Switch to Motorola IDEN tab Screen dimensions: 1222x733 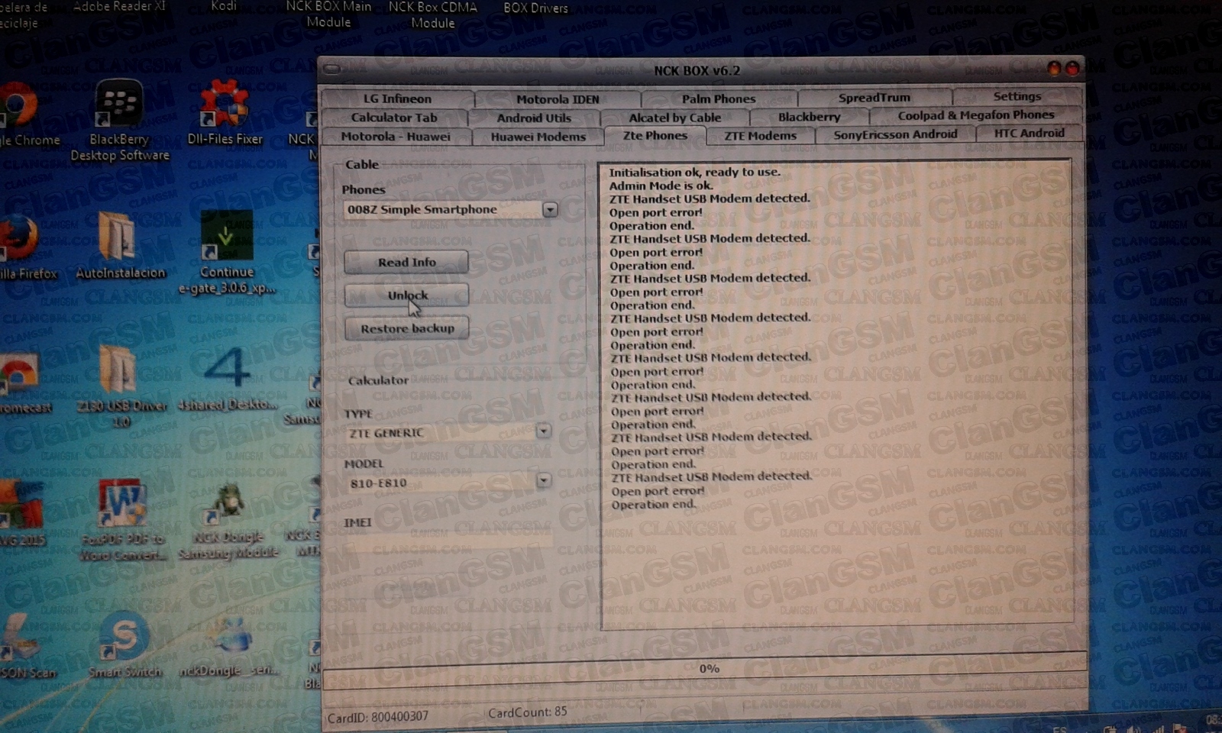[x=558, y=99]
